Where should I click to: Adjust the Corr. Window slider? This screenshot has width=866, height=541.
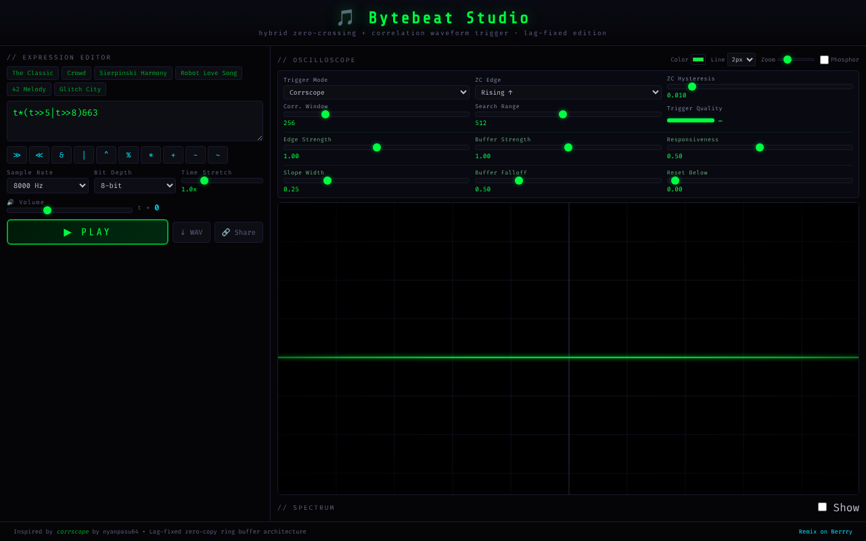(376, 114)
